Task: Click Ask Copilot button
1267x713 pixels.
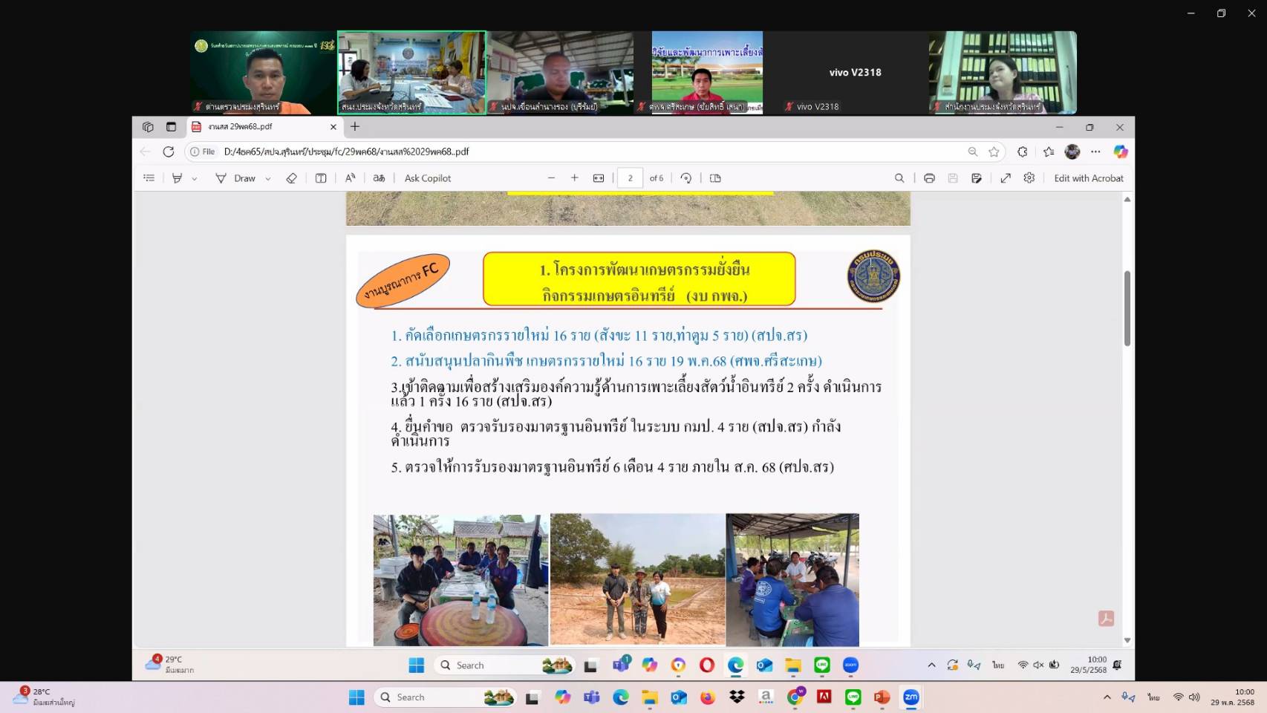Action: 428,178
